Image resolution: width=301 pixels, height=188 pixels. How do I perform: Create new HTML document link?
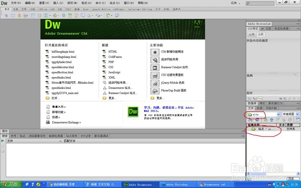[x=112, y=52]
